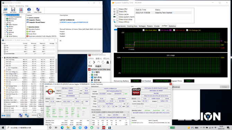Expand the Motherboard node in the HWiNFO64 tree

[x=5, y=19]
